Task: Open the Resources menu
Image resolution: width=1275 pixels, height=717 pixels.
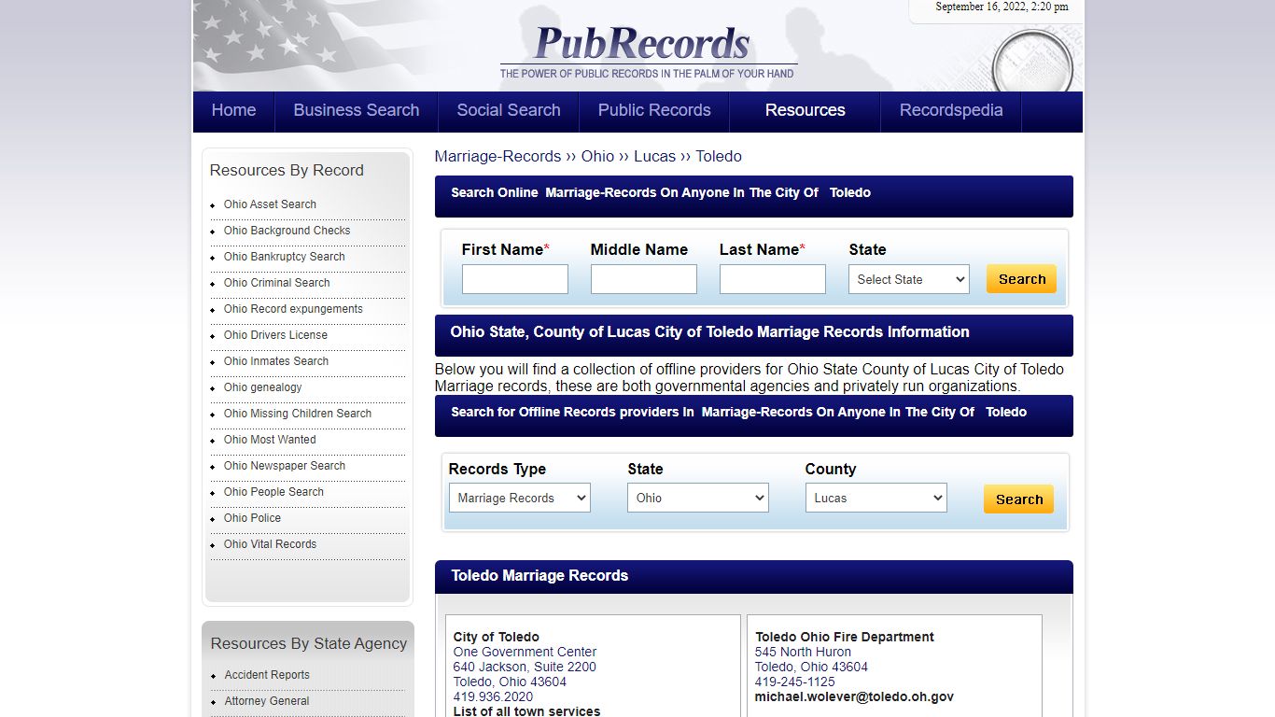Action: 805,110
